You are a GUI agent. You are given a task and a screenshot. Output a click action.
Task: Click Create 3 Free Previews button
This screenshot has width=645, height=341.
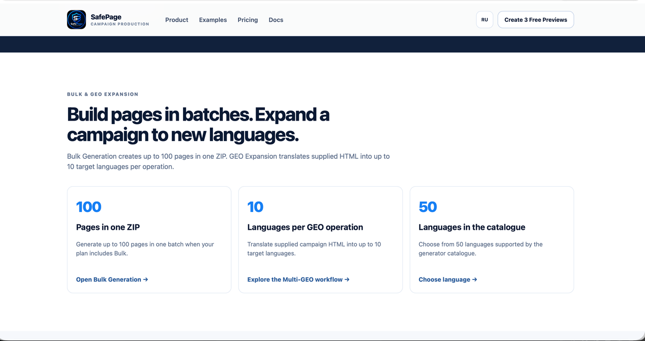536,20
